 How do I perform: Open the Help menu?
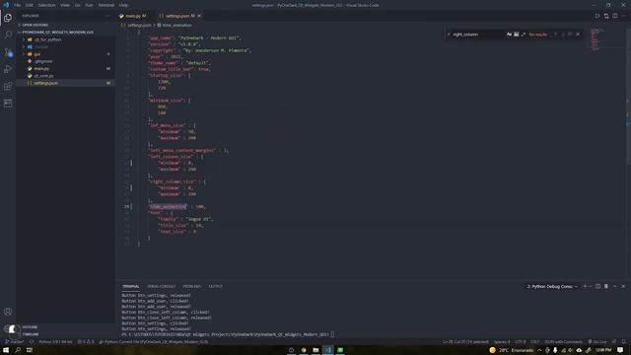(123, 5)
